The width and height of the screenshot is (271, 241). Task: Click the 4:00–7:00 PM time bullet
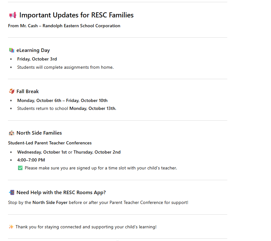[31, 160]
